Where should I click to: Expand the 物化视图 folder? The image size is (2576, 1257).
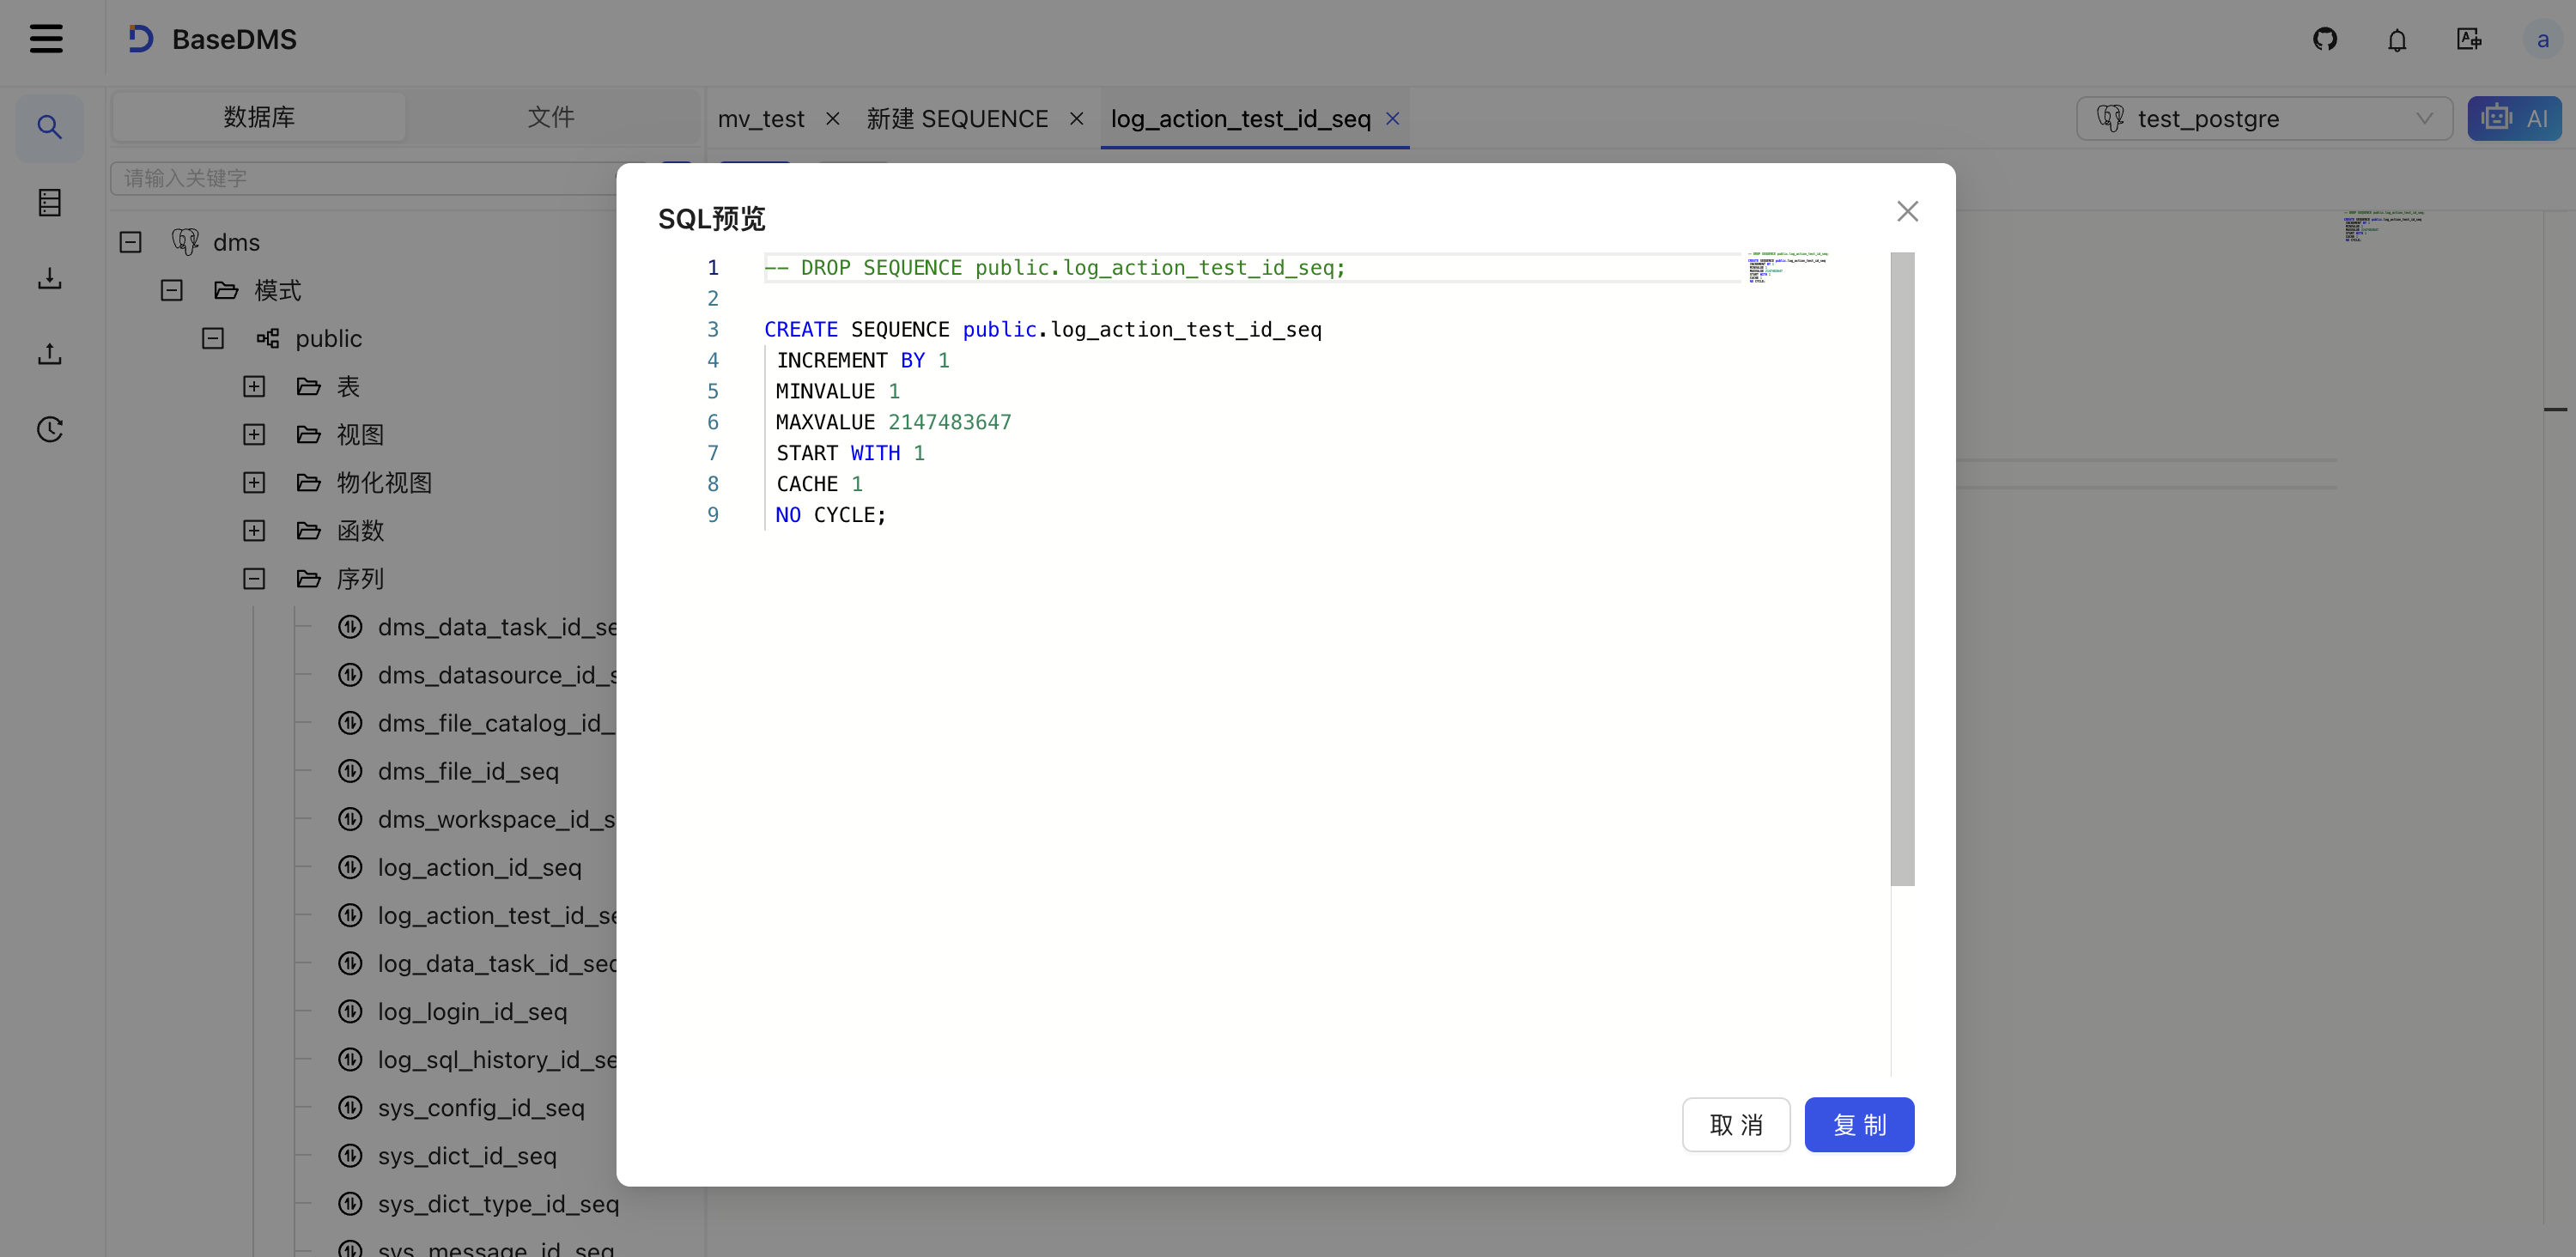pyautogui.click(x=254, y=482)
